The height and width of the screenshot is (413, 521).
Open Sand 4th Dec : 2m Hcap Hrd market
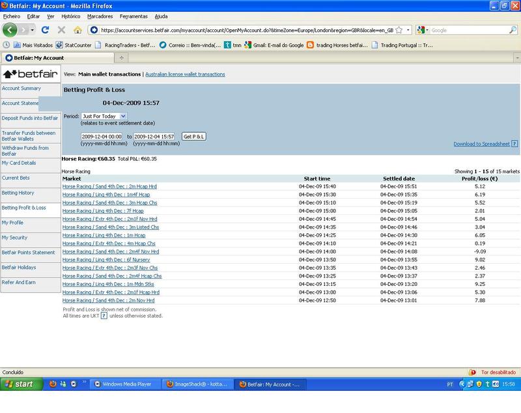(109, 186)
